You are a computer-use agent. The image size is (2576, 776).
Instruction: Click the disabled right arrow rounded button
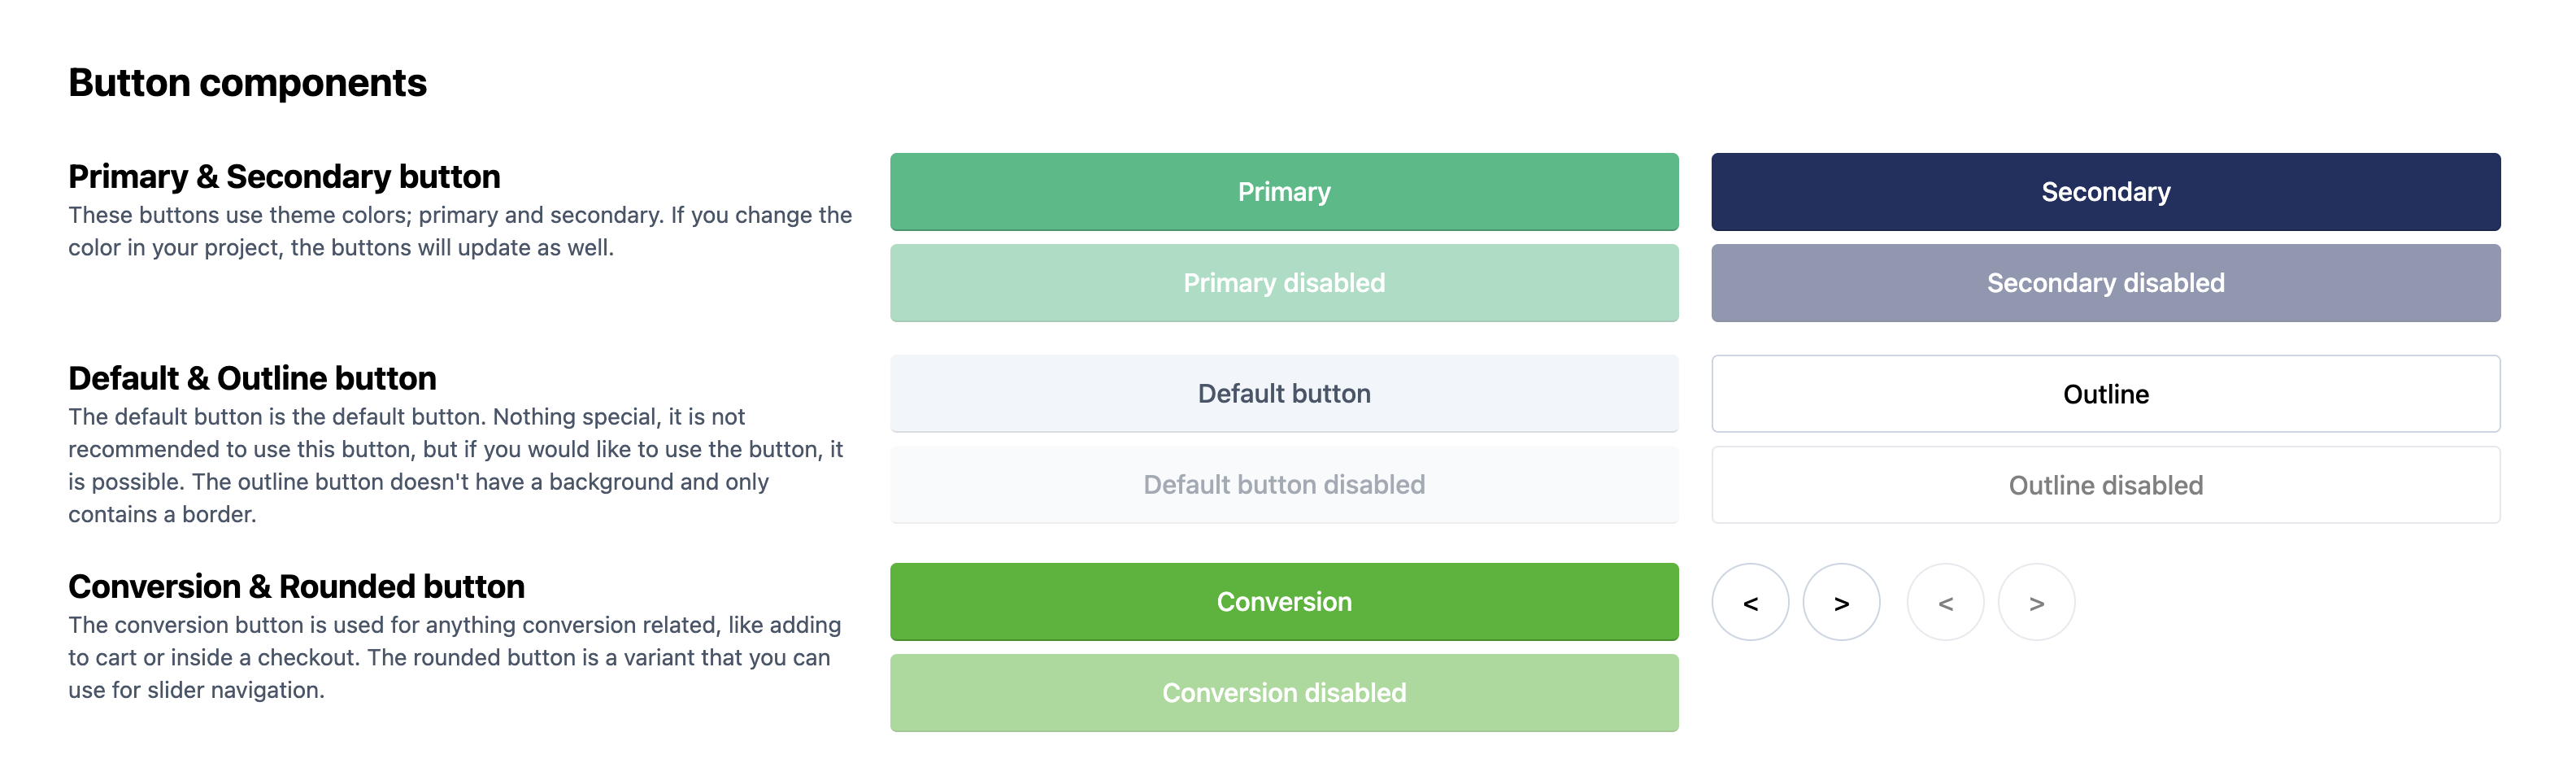point(2036,602)
